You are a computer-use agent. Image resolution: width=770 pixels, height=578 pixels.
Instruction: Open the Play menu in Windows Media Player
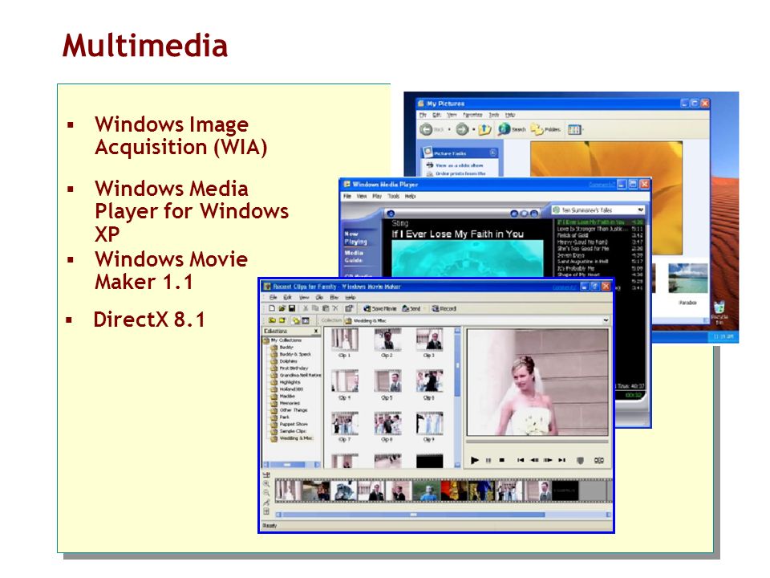click(x=377, y=196)
